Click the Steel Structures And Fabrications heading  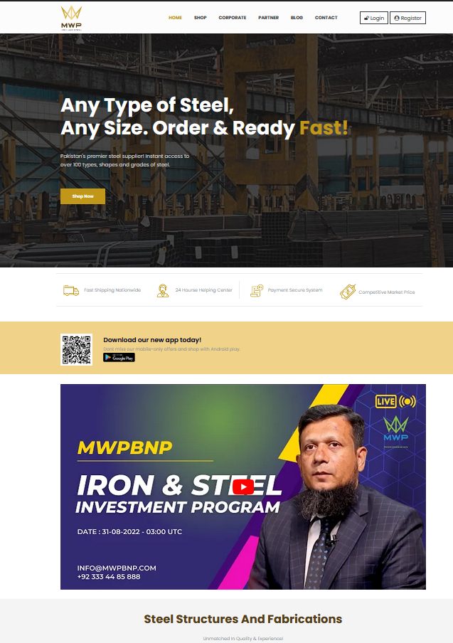click(243, 619)
